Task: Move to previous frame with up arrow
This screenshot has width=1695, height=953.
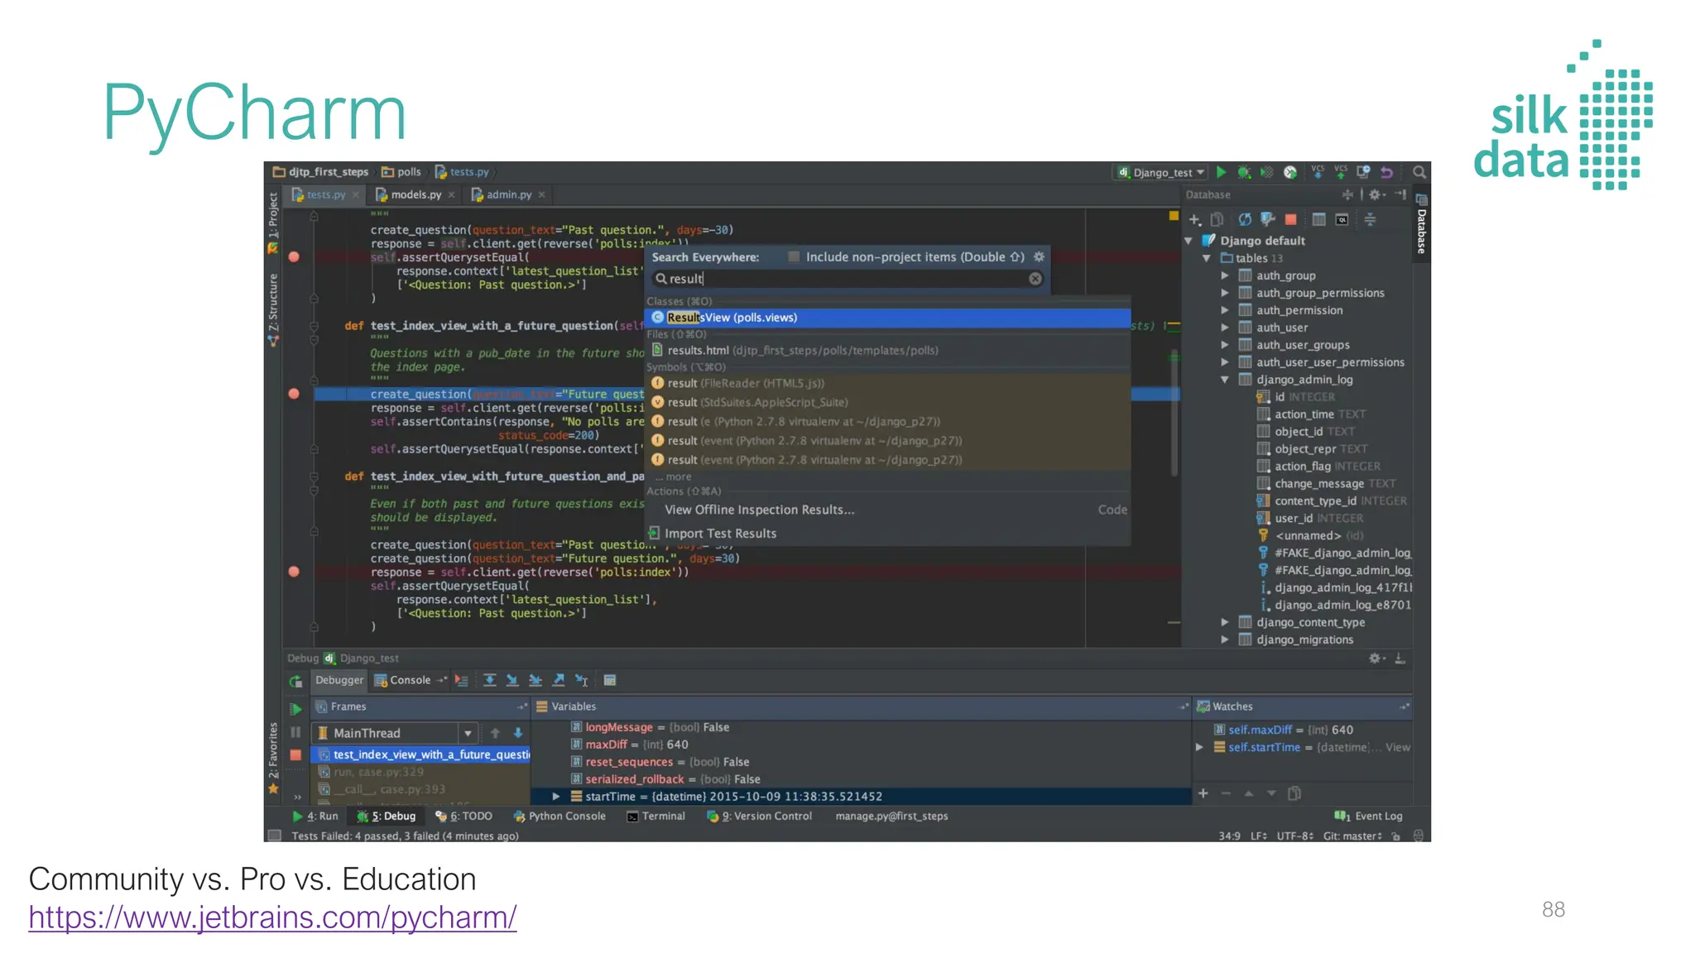Action: (x=495, y=733)
